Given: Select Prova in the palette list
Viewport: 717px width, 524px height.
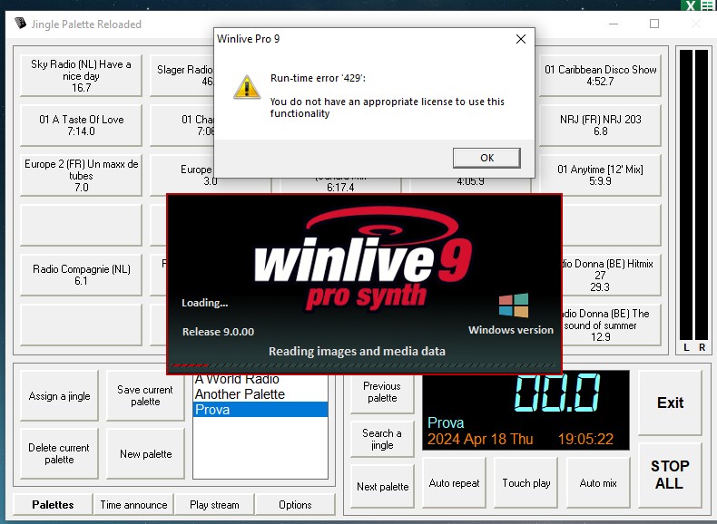Looking at the screenshot, I should 260,410.
